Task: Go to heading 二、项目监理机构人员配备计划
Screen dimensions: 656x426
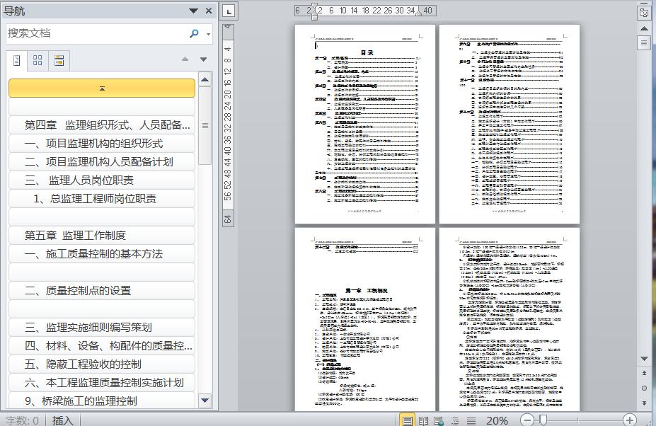Action: 102,162
